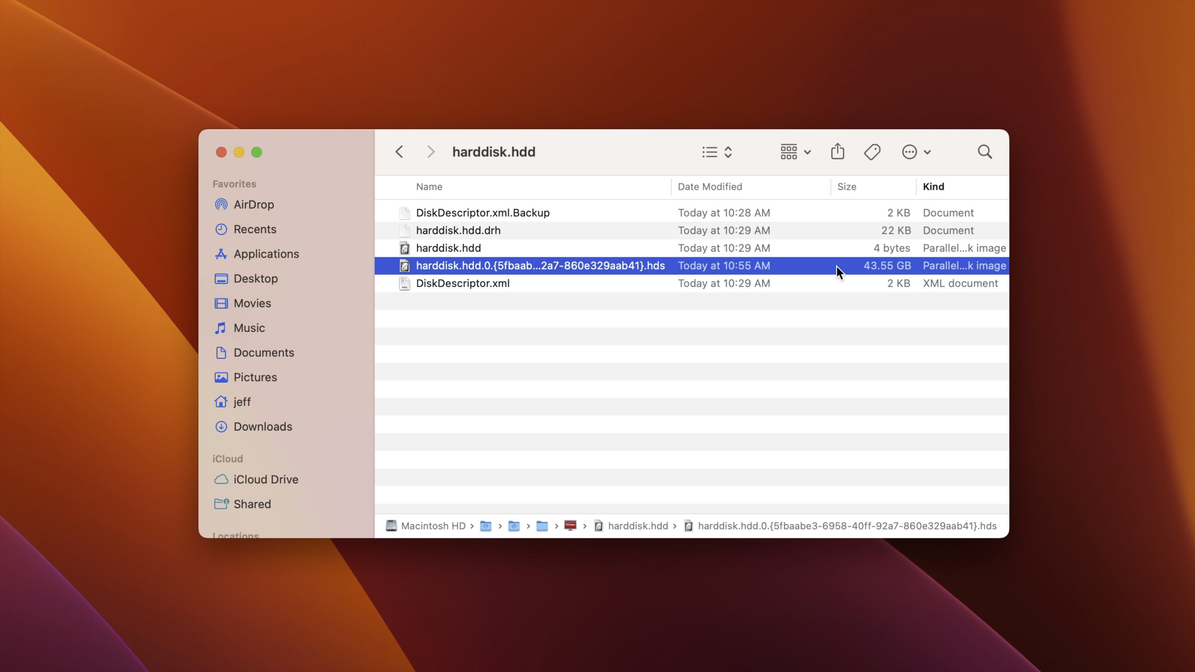Open the jeff home folder in sidebar
1195x672 pixels.
click(241, 402)
